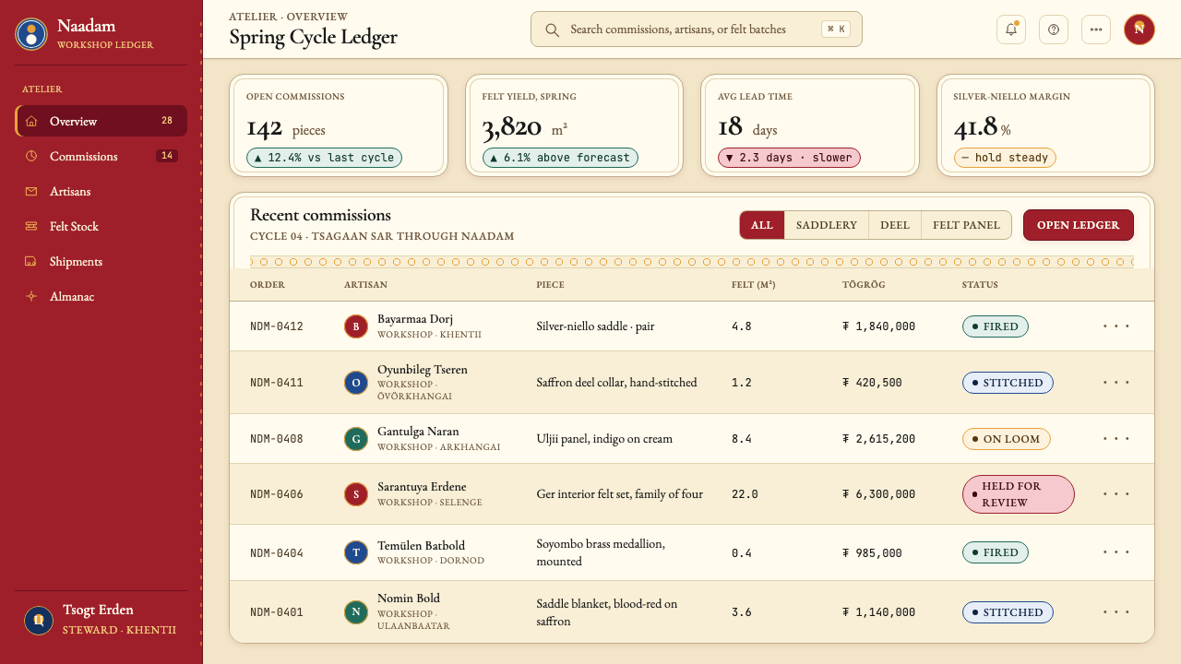Open Commissions in sidebar
The image size is (1181, 664).
pos(101,156)
